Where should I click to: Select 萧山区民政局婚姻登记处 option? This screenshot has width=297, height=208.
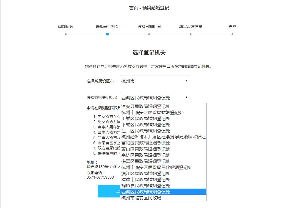(x=163, y=149)
